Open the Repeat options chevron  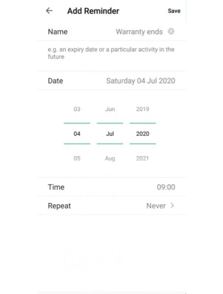[173, 205]
